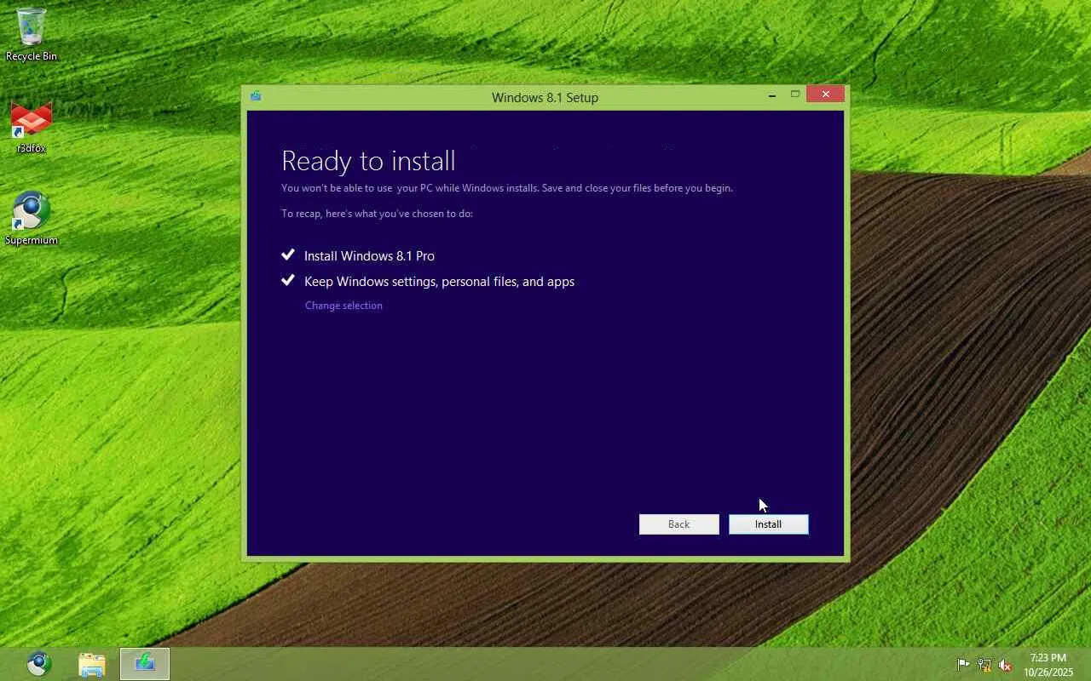Minimize the Windows 8.1 Setup window
The height and width of the screenshot is (681, 1091).
pyautogui.click(x=772, y=95)
